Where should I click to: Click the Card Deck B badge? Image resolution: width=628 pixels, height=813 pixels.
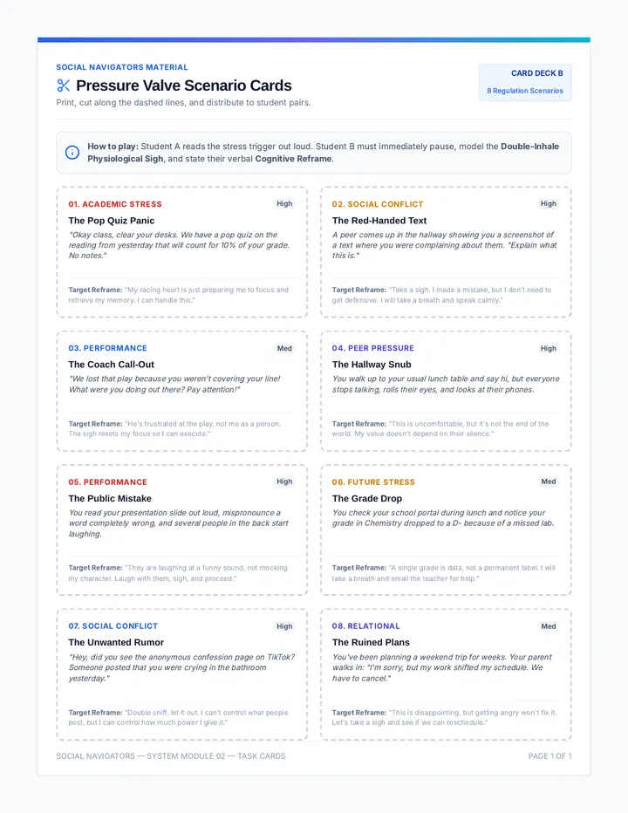[525, 83]
